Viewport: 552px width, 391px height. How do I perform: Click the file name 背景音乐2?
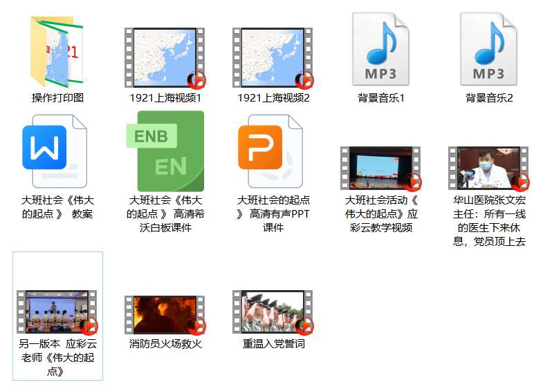point(489,98)
